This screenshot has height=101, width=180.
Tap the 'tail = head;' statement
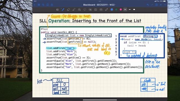click(x=137, y=45)
